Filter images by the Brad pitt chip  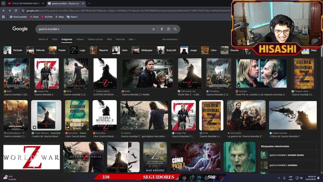click(x=168, y=50)
